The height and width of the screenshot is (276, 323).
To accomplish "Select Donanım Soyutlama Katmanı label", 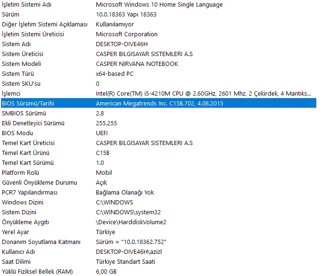I will pyautogui.click(x=41, y=242).
